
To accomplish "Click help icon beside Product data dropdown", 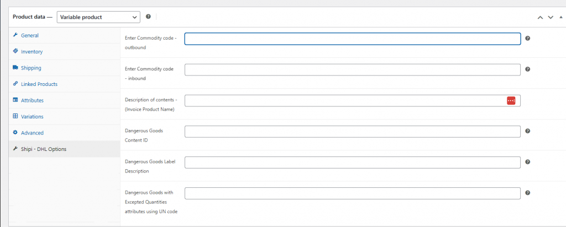I will [x=148, y=17].
